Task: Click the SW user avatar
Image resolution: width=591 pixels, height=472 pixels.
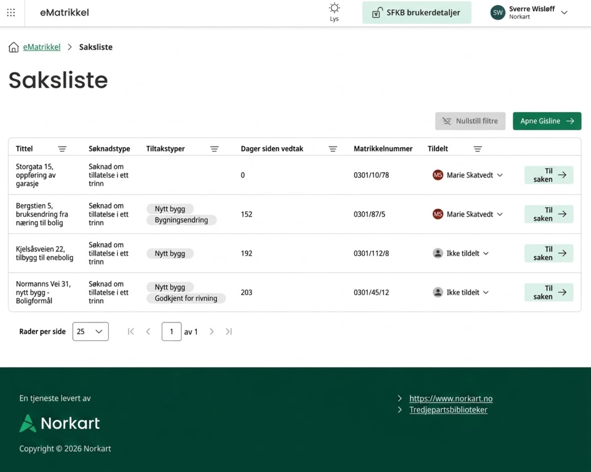Action: pos(498,12)
